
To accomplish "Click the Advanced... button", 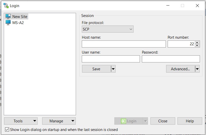I will point(180,69).
